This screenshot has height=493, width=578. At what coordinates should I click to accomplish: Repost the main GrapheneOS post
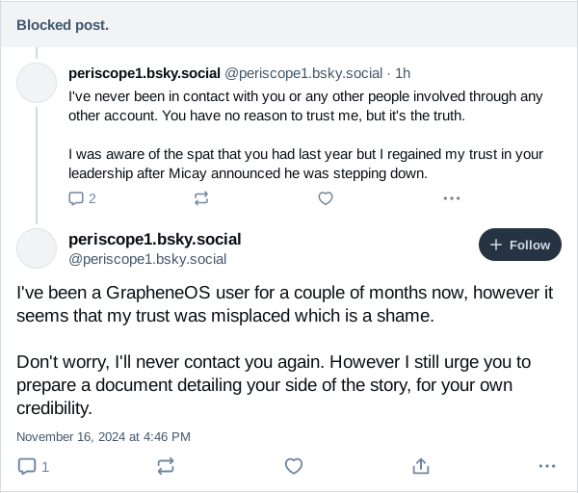[x=166, y=466]
